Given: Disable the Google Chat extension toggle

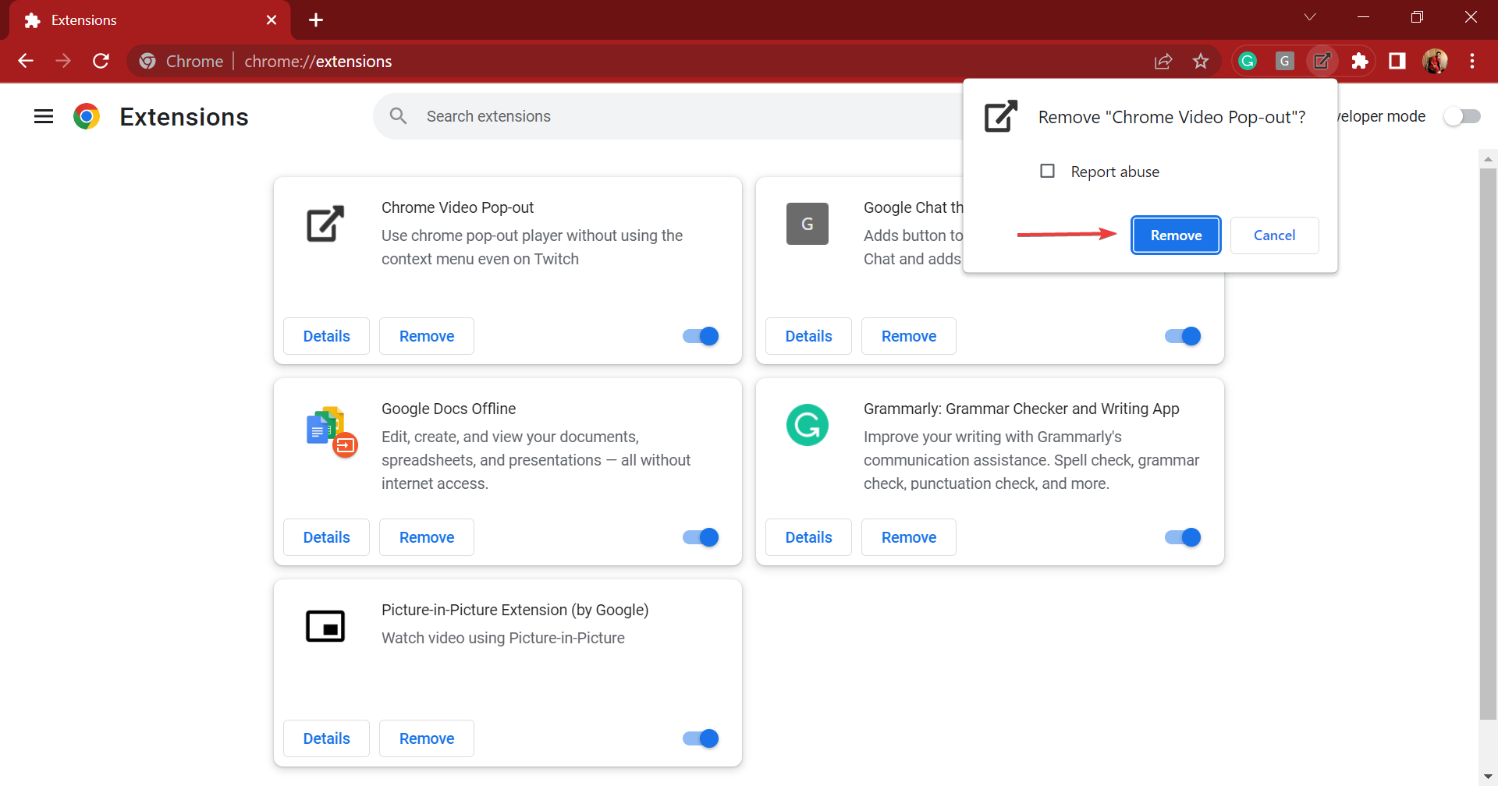Looking at the screenshot, I should point(1183,336).
